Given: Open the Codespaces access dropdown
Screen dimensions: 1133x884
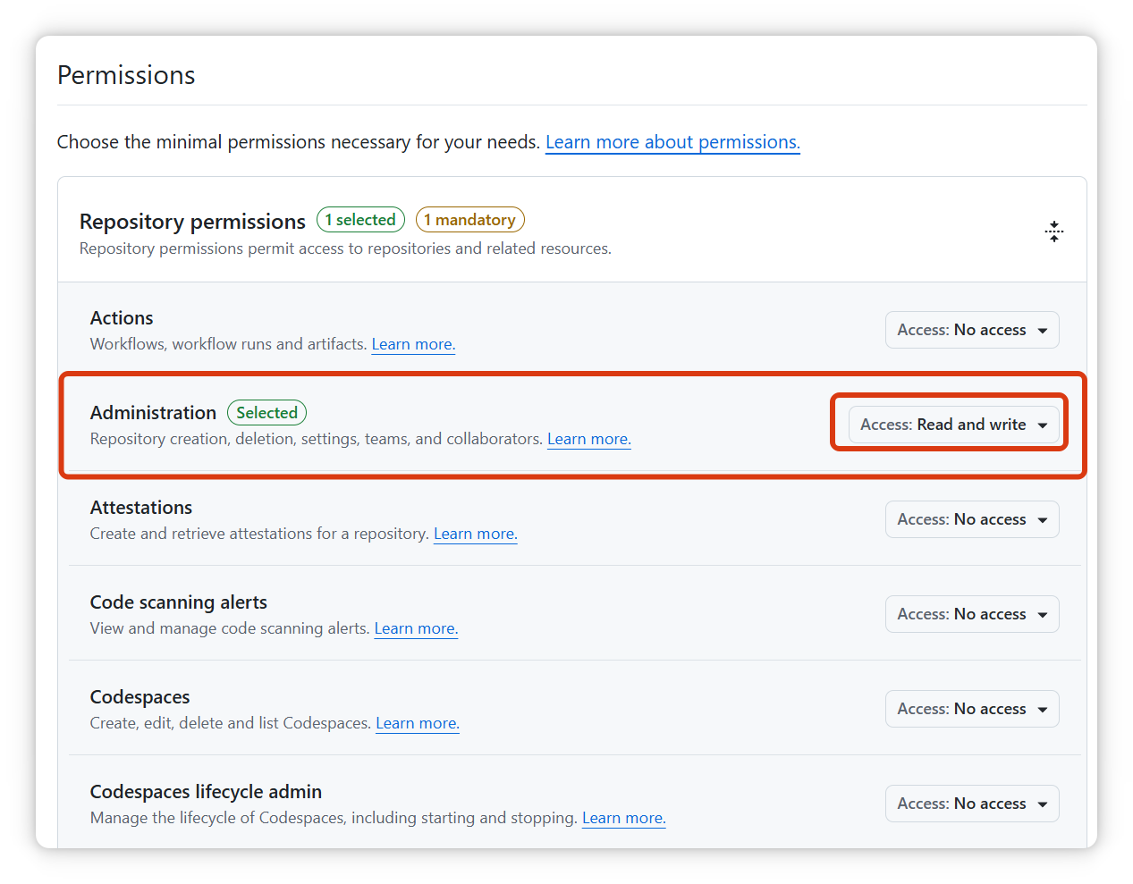Looking at the screenshot, I should pos(971,709).
